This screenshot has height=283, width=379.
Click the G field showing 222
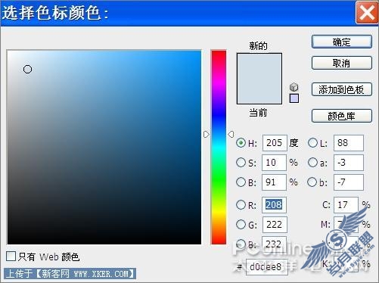[x=275, y=224]
